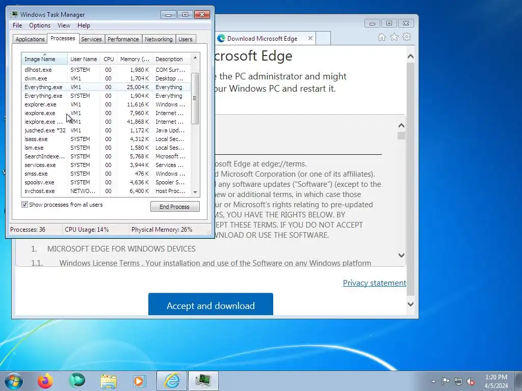Open Favorites star icon in Internet Explorer

[394, 37]
